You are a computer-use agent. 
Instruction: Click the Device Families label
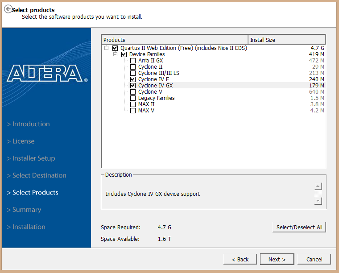click(x=147, y=54)
